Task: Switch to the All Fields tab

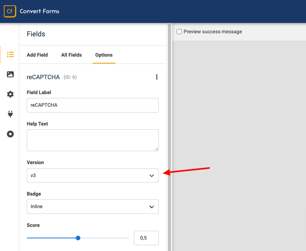Action: (72, 55)
